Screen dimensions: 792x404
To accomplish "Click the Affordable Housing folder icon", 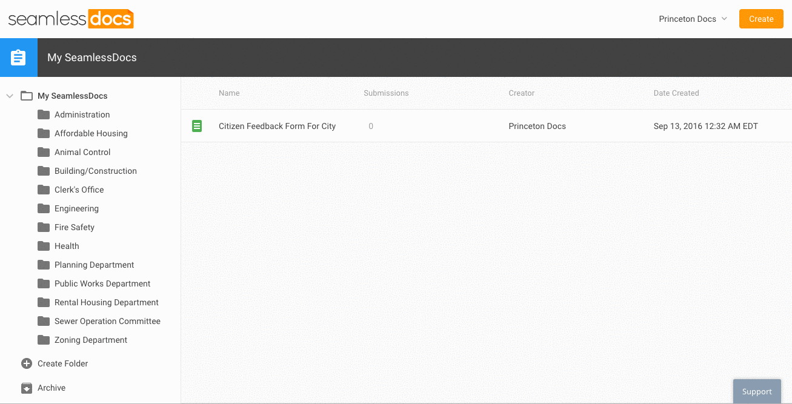I will click(44, 133).
